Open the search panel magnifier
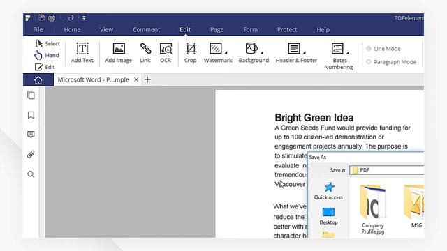447x251 pixels. [31, 174]
